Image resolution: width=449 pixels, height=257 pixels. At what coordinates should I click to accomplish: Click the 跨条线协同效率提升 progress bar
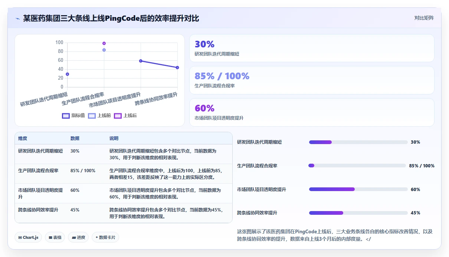click(x=358, y=213)
